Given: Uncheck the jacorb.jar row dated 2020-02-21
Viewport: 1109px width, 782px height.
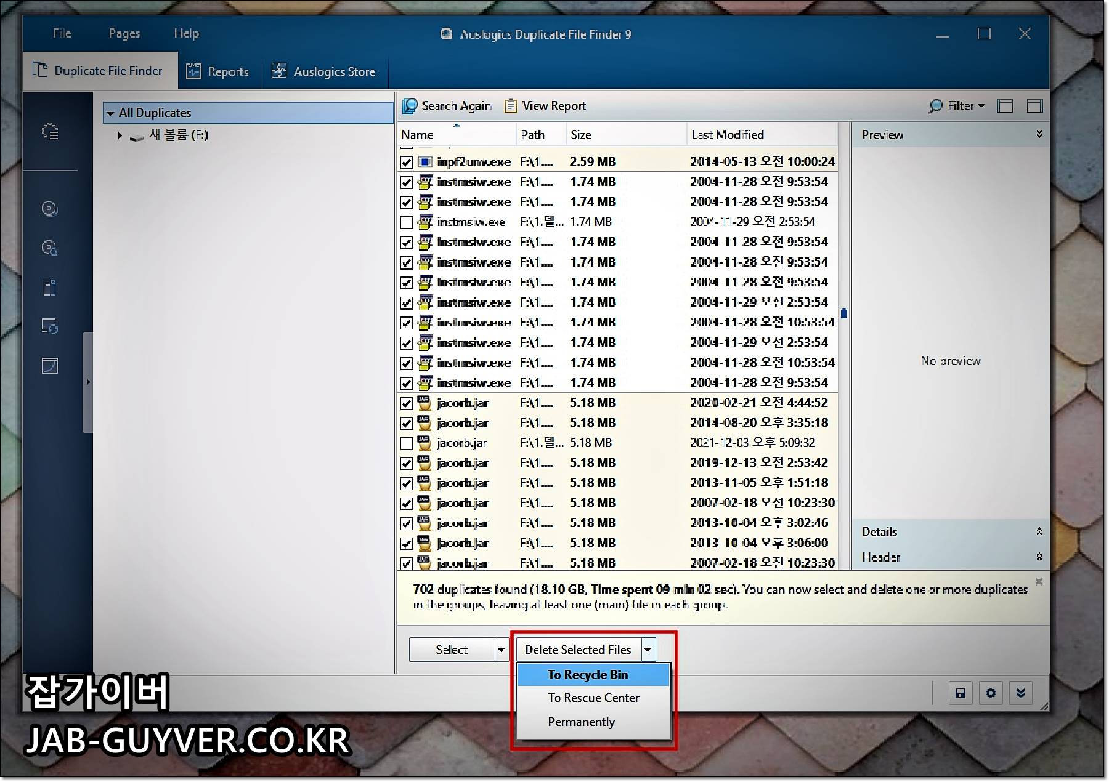Looking at the screenshot, I should (x=407, y=403).
